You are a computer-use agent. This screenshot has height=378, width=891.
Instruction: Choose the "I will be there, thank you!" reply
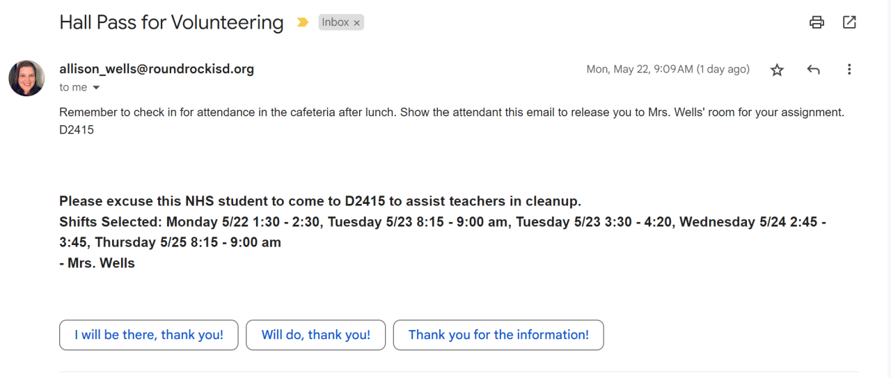(149, 335)
